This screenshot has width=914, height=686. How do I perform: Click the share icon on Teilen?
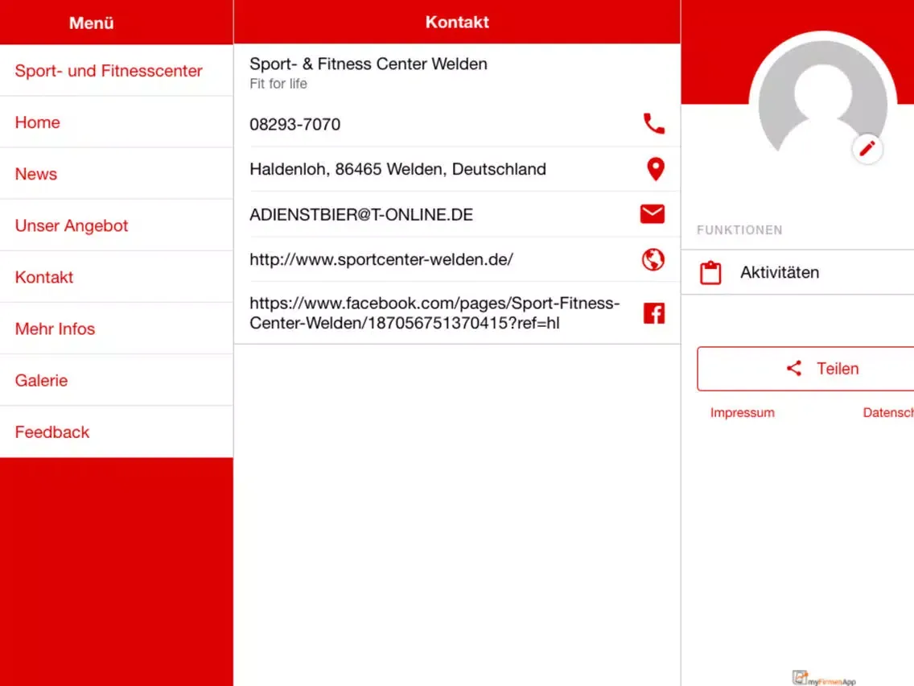point(794,368)
